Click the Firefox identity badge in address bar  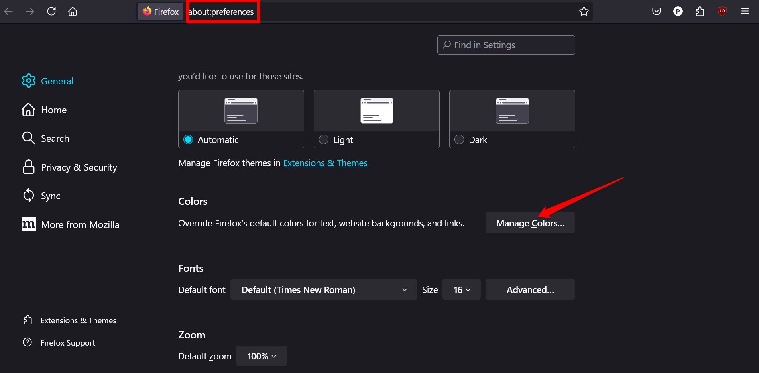(x=161, y=12)
